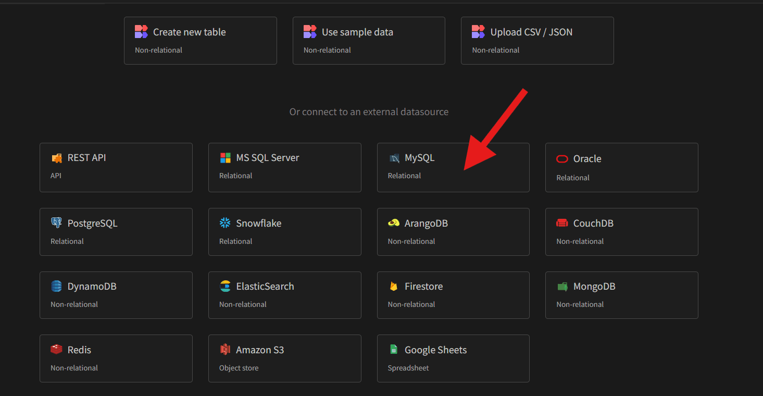Click the Google Sheets green icon

click(x=394, y=350)
